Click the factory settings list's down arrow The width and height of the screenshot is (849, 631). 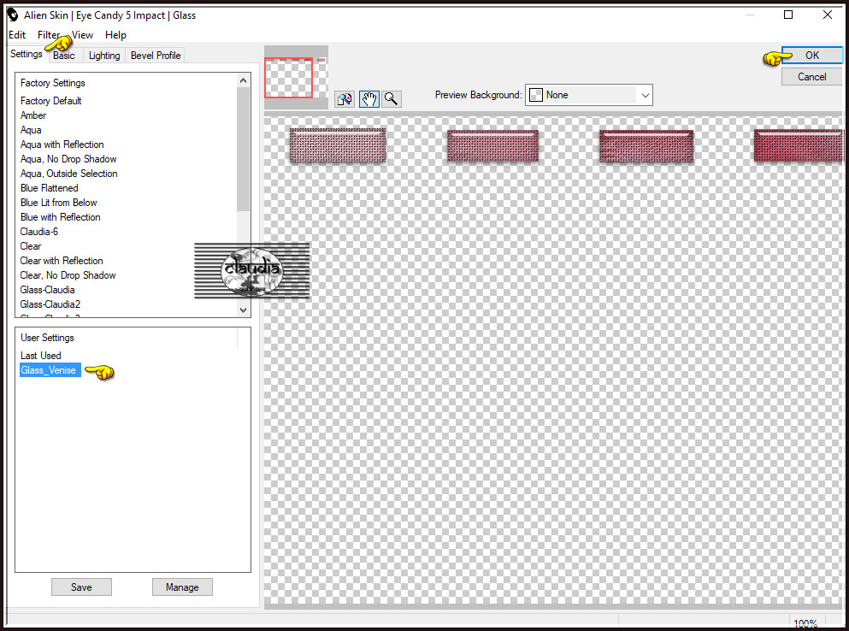pyautogui.click(x=243, y=310)
